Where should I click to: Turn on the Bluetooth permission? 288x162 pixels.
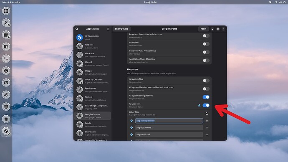tap(206, 44)
